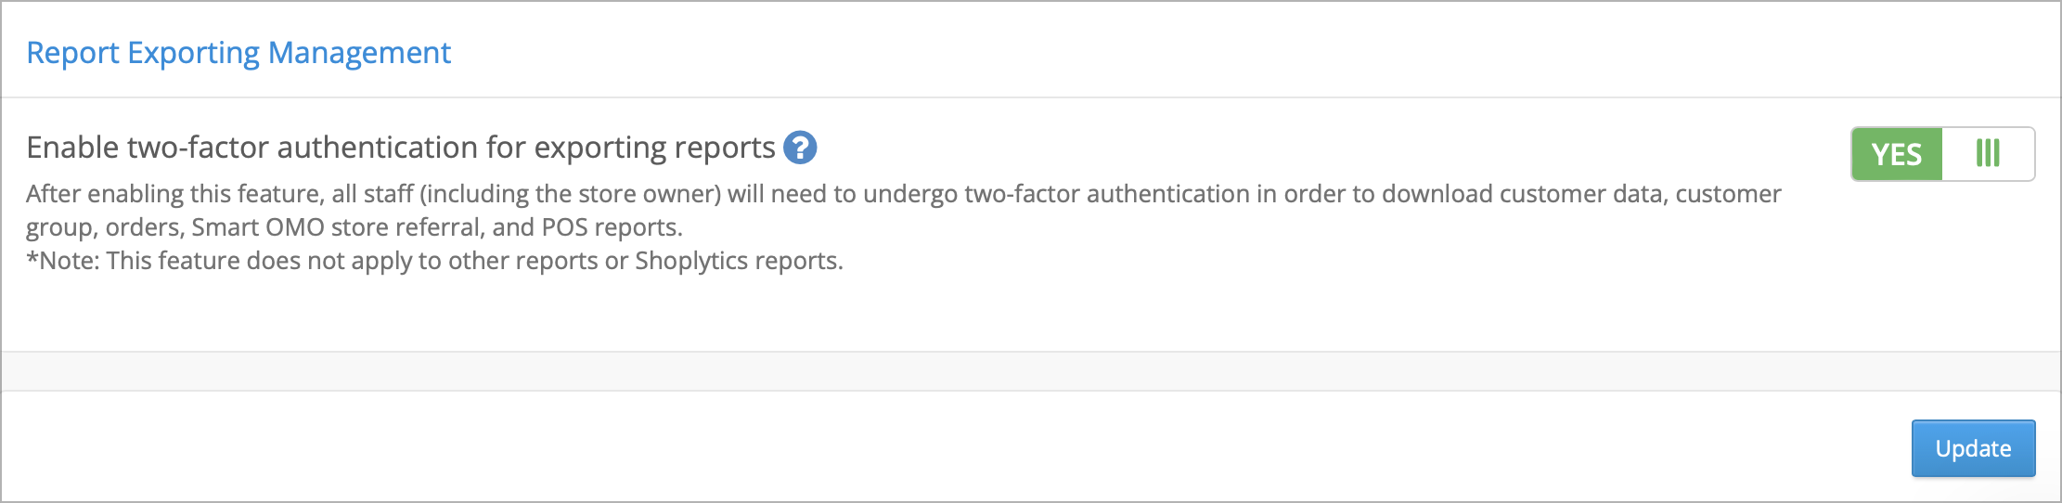Disable two-factor authentication for exporting reports

(x=1942, y=154)
